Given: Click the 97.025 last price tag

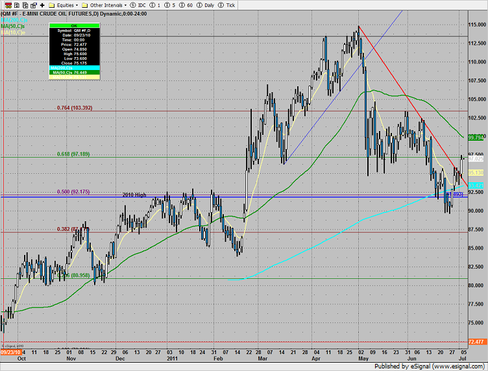Looking at the screenshot, I should point(476,159).
